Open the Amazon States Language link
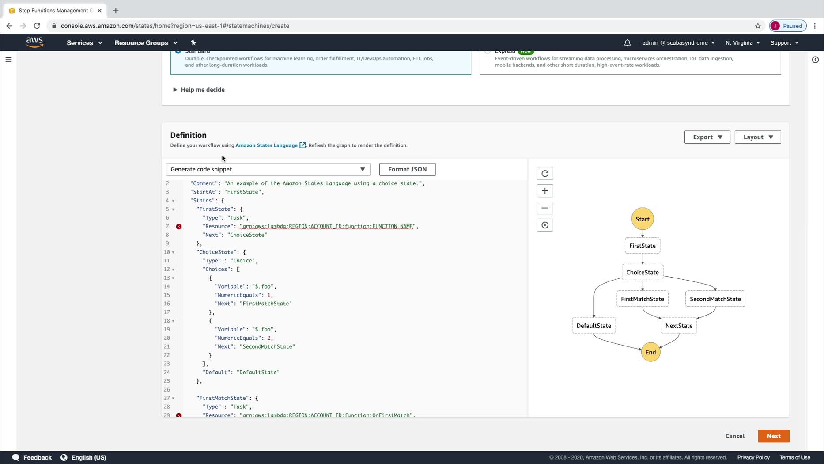This screenshot has width=824, height=464. coord(266,145)
